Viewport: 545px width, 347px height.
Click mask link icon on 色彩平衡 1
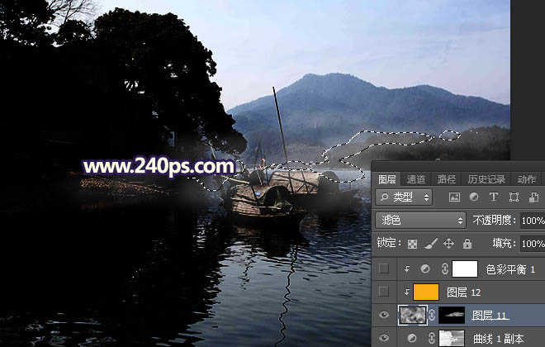pyautogui.click(x=444, y=269)
